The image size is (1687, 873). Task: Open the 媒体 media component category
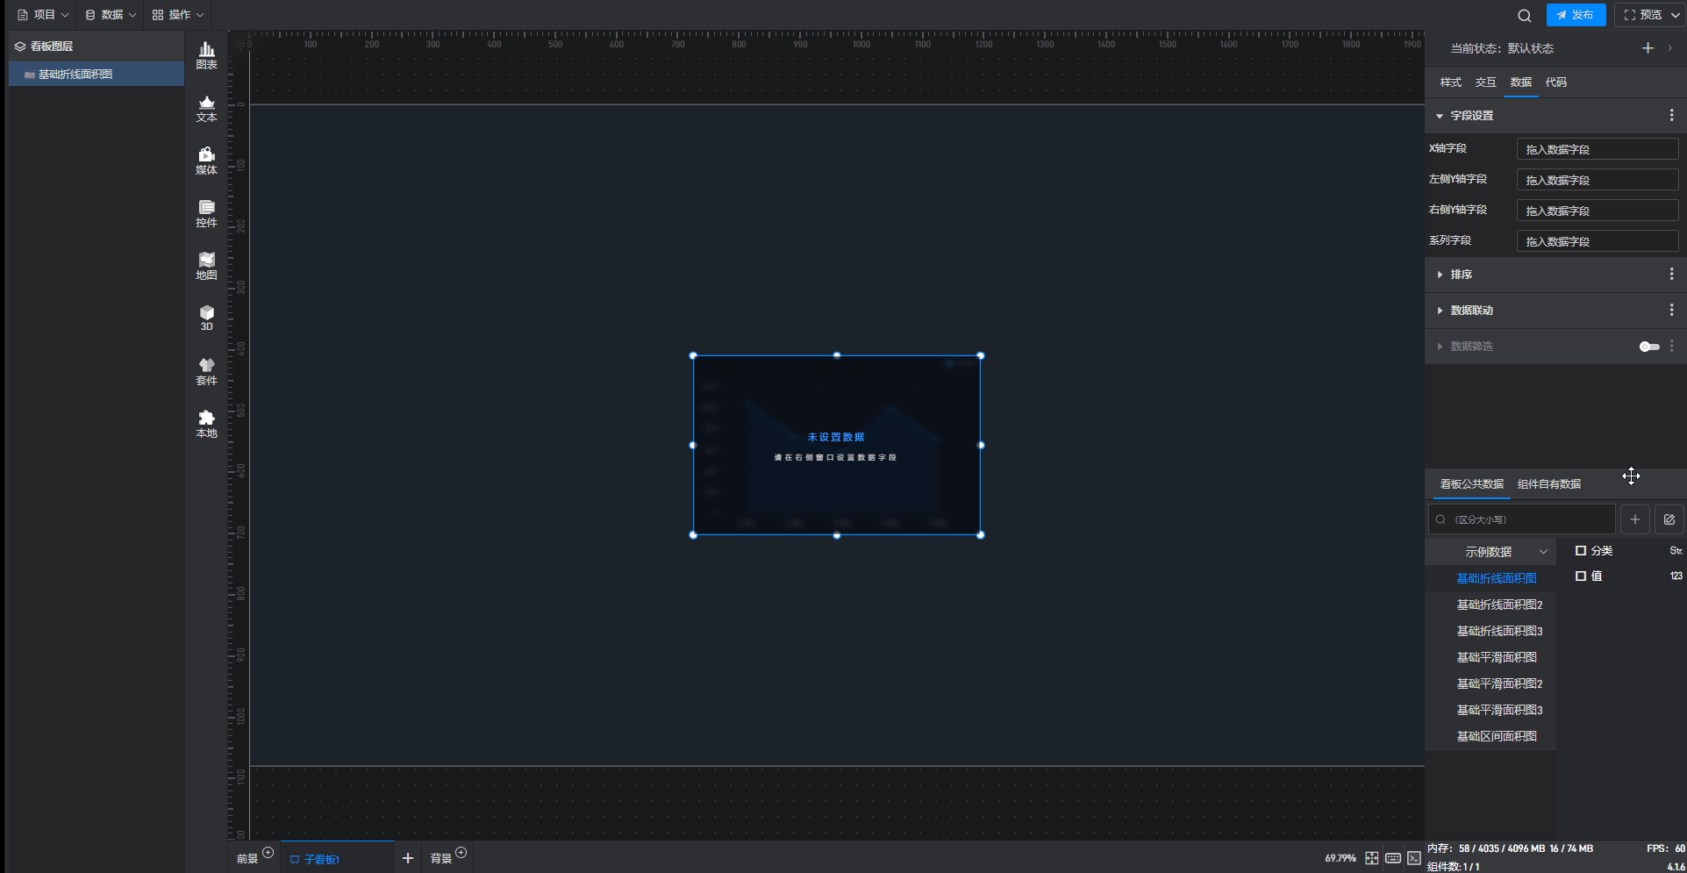point(206,161)
